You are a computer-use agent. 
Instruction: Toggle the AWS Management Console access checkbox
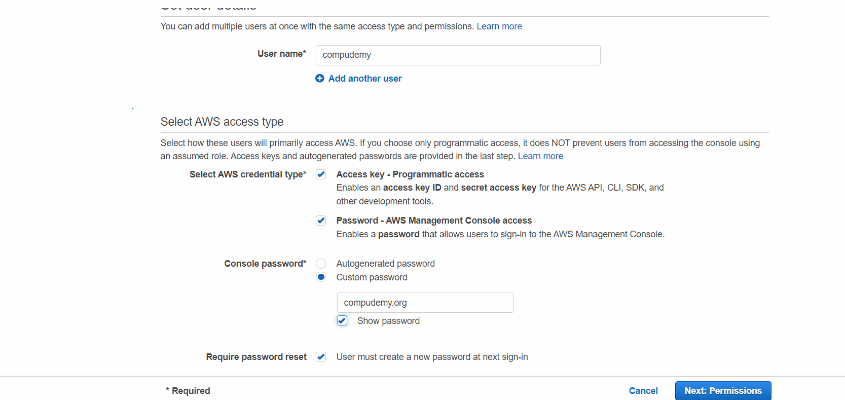(x=321, y=221)
